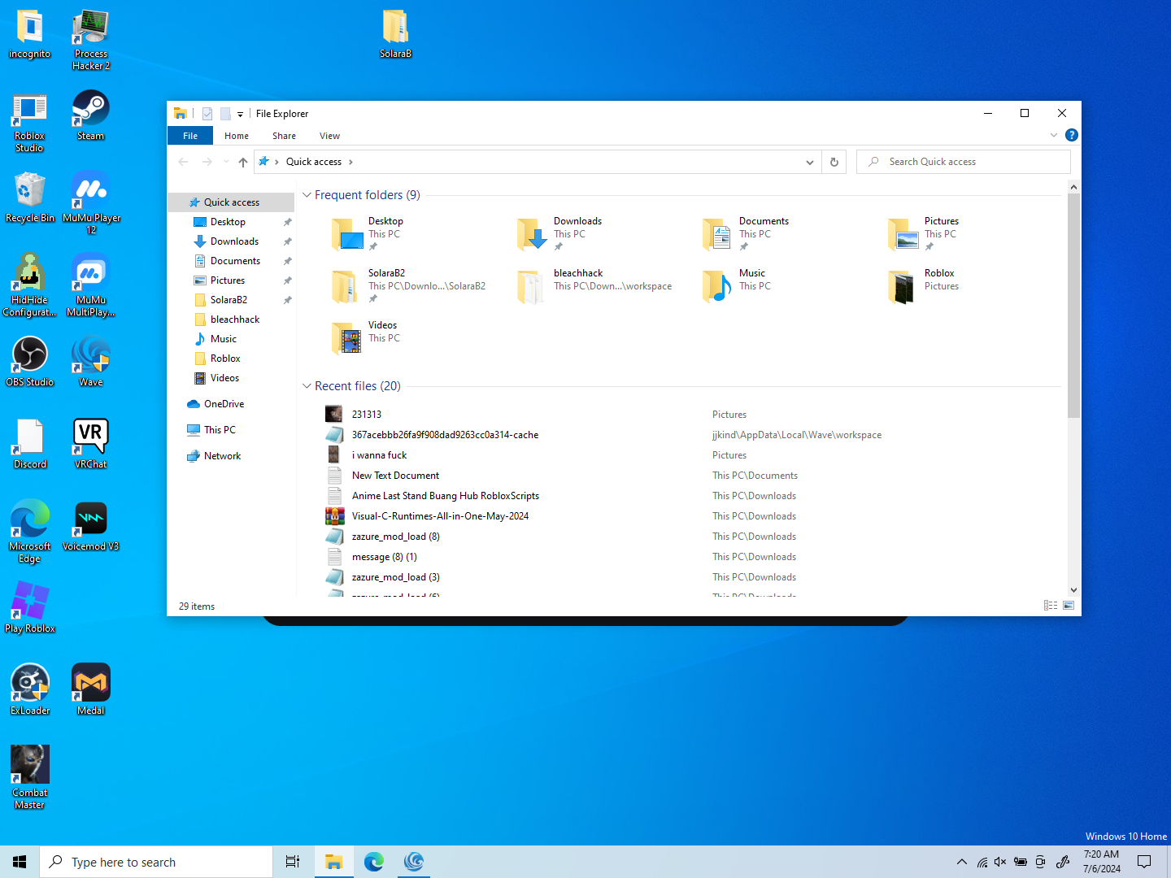The height and width of the screenshot is (878, 1171).
Task: Open Roblox Studio desktop shortcut
Action: [x=30, y=123]
